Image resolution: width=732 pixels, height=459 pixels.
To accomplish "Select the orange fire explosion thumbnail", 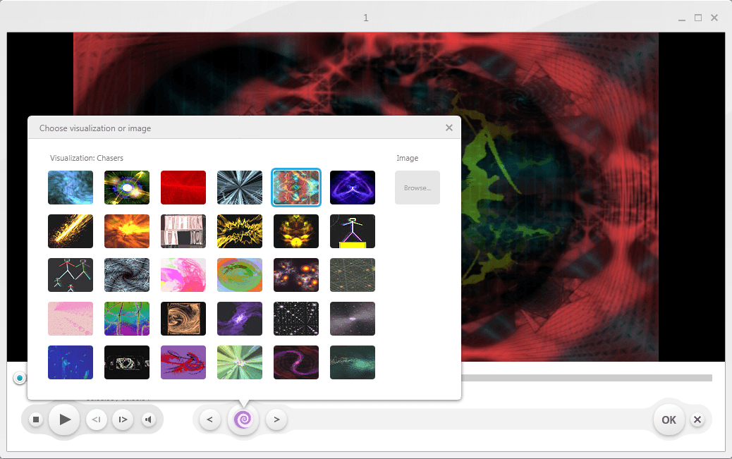I will click(x=127, y=231).
